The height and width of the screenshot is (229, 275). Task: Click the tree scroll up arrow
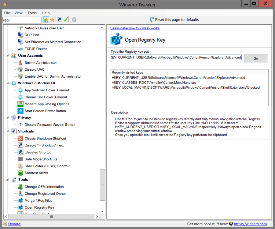pos(102,27)
